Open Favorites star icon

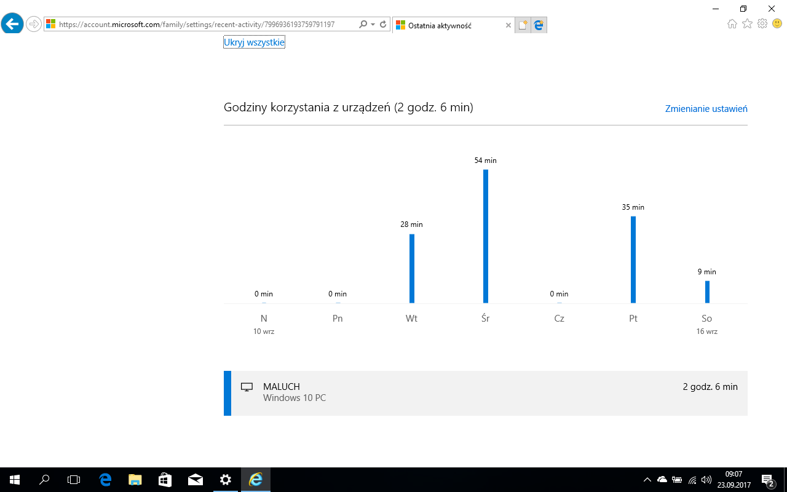(747, 24)
